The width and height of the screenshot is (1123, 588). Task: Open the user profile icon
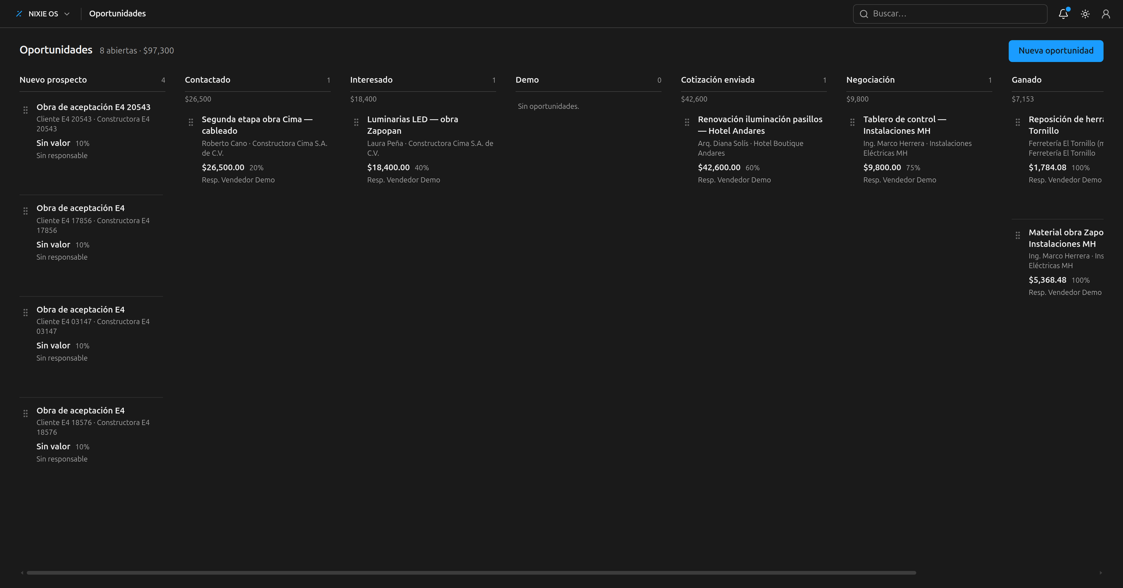tap(1105, 14)
